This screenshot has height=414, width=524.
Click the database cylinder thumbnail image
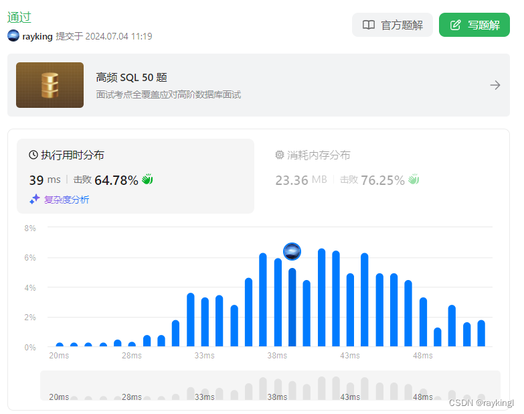point(50,85)
